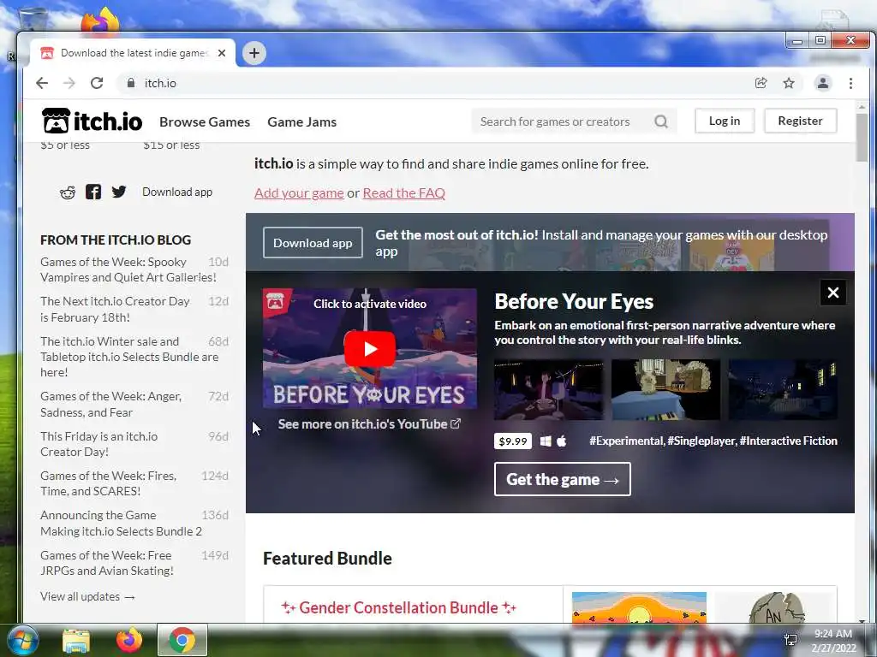The width and height of the screenshot is (877, 657).
Task: Click Get the game button
Action: click(x=562, y=479)
